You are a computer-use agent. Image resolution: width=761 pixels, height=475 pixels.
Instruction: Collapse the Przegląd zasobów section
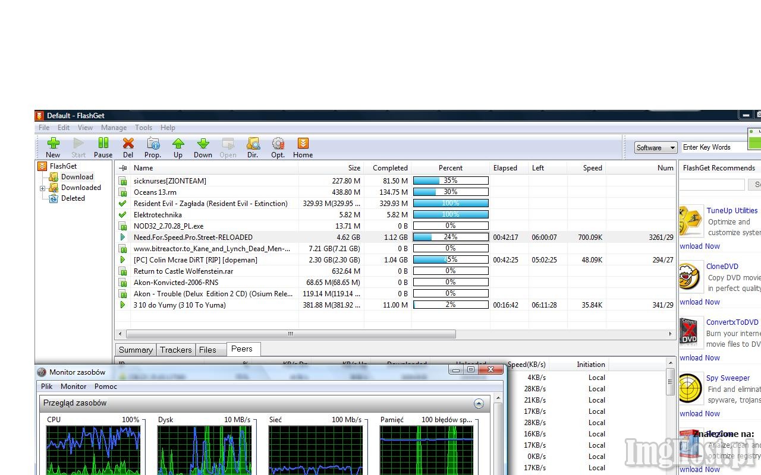coord(479,403)
